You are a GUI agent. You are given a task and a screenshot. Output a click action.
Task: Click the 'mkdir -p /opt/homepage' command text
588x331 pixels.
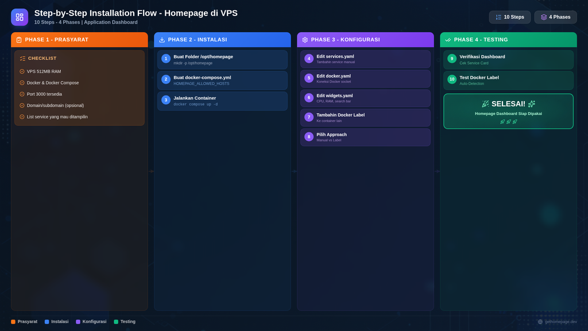click(193, 63)
